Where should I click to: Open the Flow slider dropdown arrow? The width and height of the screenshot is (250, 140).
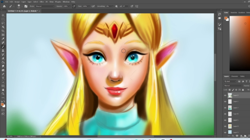click(89, 6)
